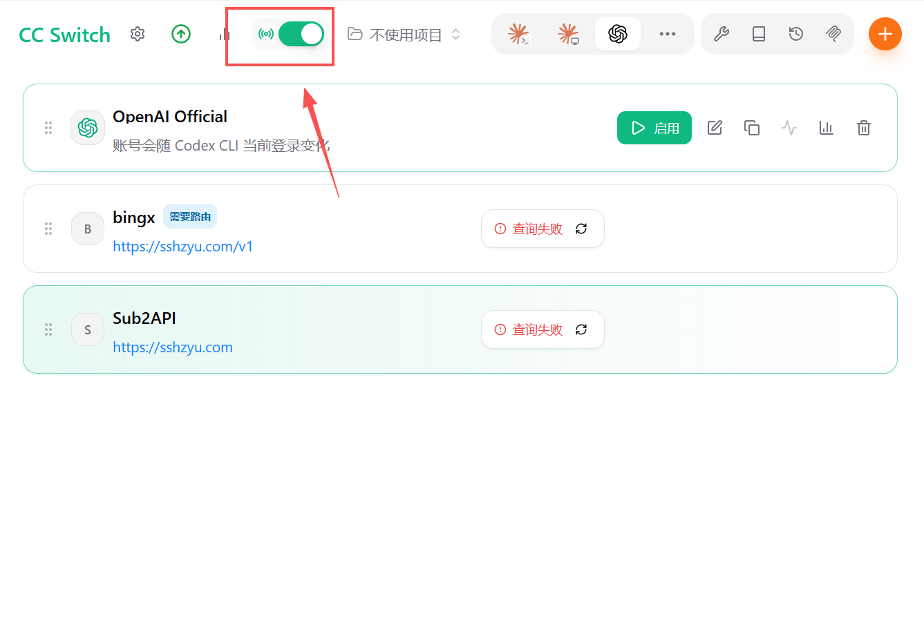Click the 需要路由 badge on bingx
This screenshot has height=632, width=924.
pyautogui.click(x=190, y=217)
